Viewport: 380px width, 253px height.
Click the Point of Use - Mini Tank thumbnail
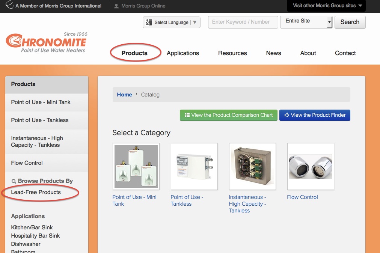pyautogui.click(x=136, y=167)
